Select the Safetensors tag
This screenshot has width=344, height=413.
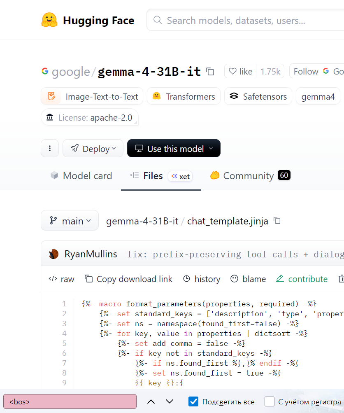pyautogui.click(x=258, y=96)
